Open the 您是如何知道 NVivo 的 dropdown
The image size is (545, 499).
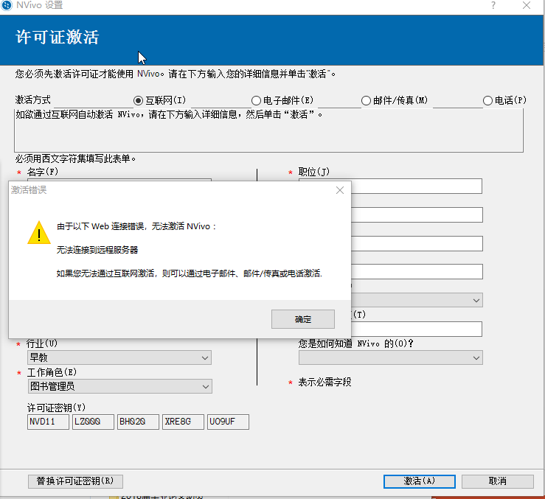[x=390, y=357]
